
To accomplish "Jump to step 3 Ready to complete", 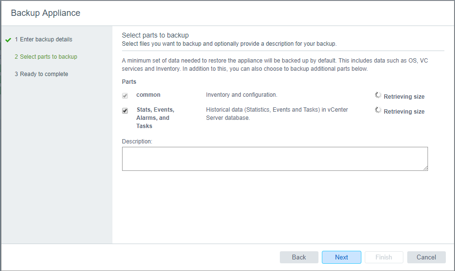I will pyautogui.click(x=41, y=74).
